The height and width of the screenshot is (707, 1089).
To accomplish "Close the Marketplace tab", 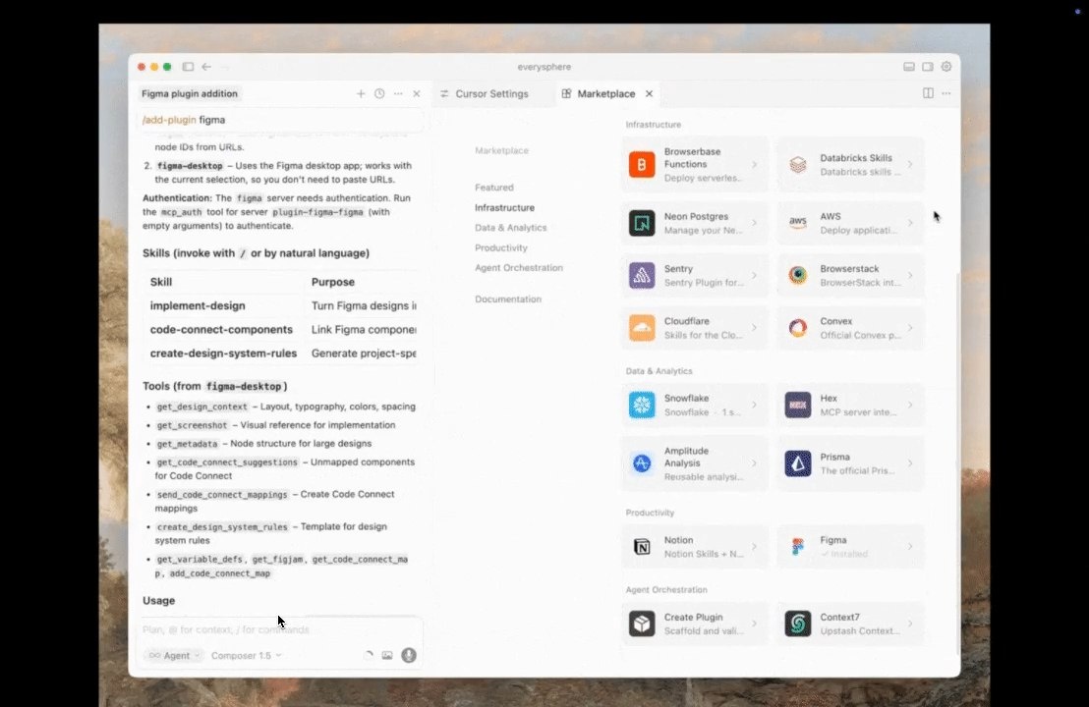I will pos(650,93).
